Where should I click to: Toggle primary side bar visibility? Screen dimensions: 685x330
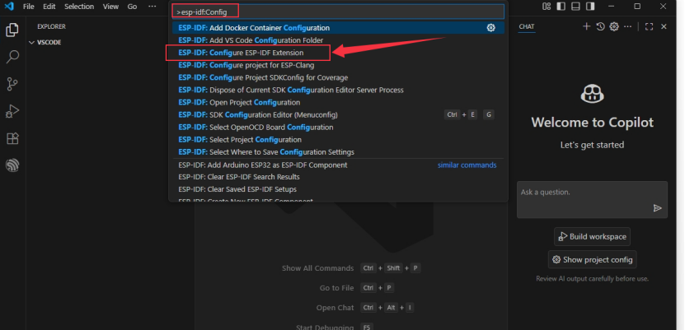561,6
